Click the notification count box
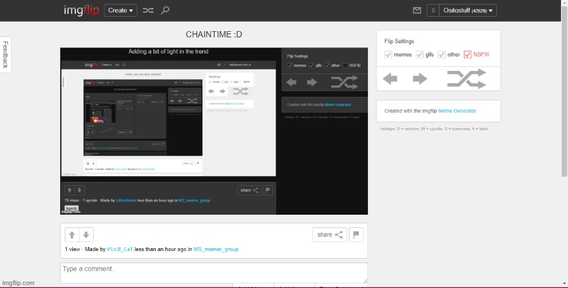Viewport: 568px width, 288px height. click(x=433, y=10)
